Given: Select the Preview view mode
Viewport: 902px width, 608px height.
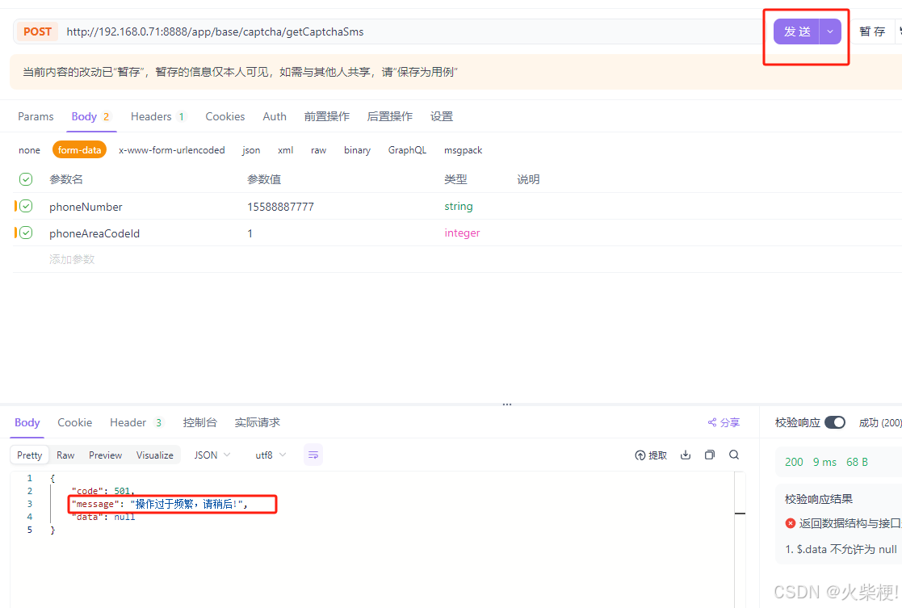Looking at the screenshot, I should [105, 455].
